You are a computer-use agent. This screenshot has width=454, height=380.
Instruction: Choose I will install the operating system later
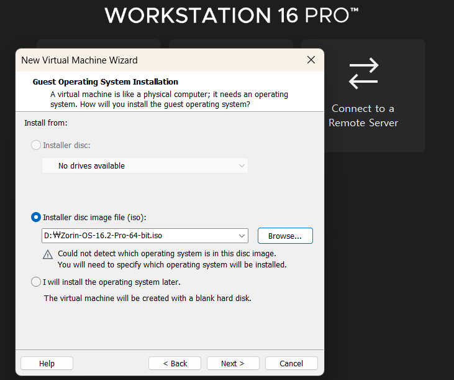tap(36, 282)
